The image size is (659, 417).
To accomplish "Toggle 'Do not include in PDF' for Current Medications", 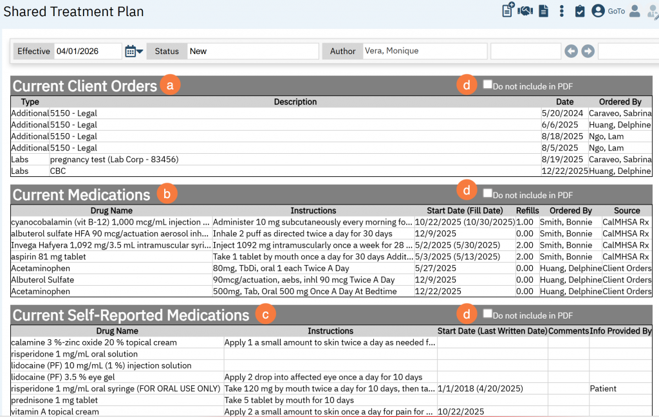I will click(x=487, y=193).
